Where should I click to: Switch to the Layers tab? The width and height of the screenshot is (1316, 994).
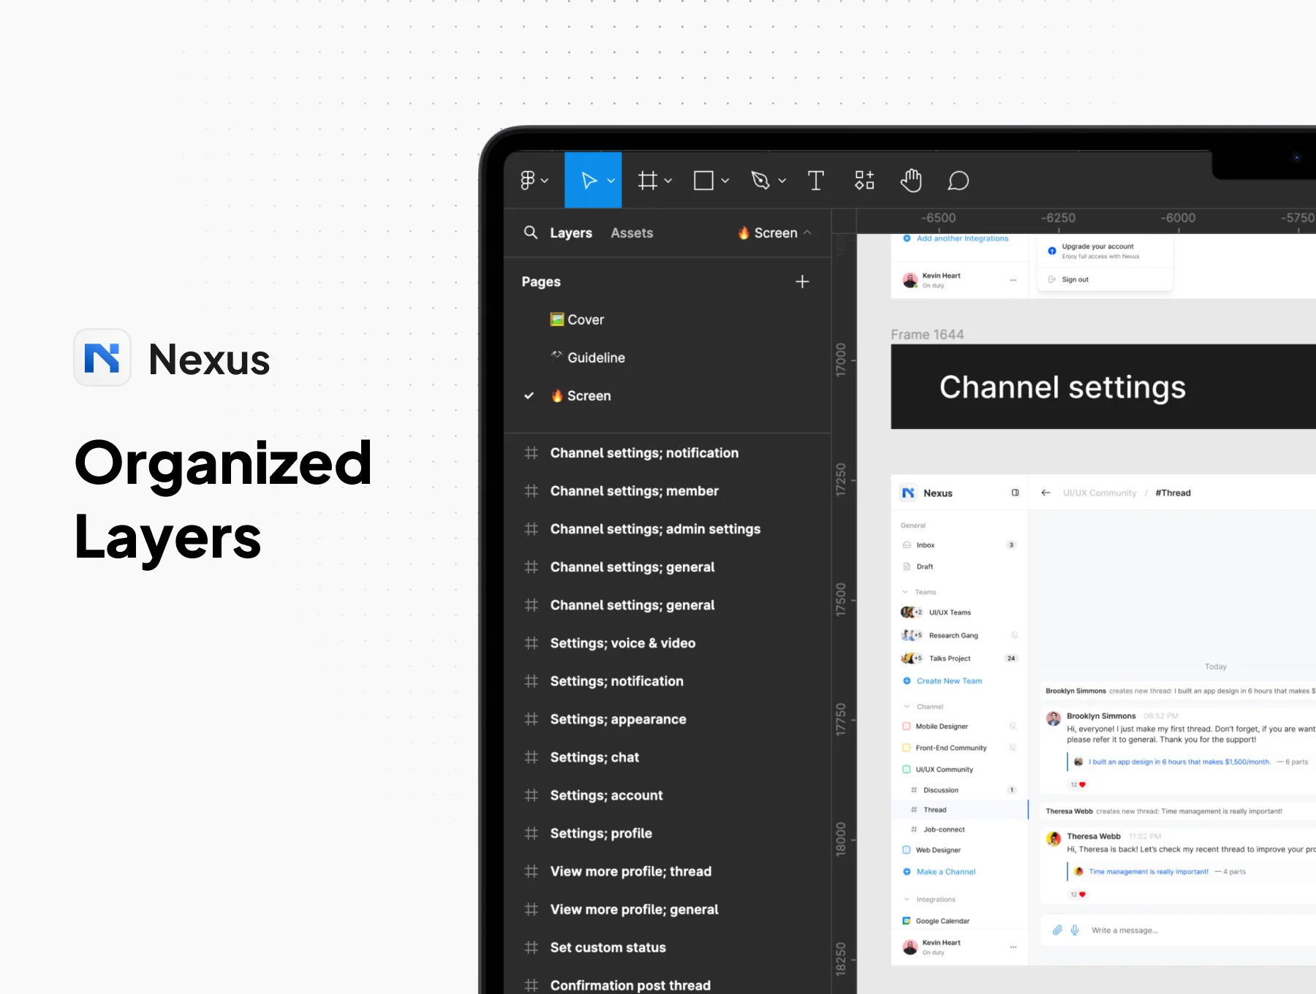point(571,233)
